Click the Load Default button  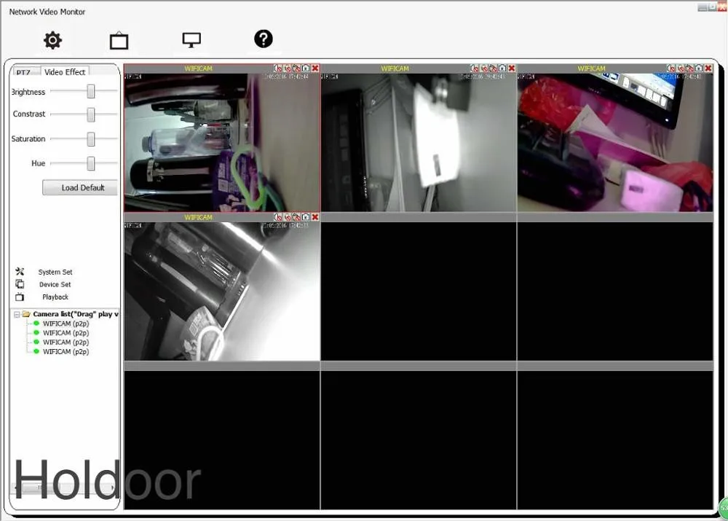click(80, 188)
